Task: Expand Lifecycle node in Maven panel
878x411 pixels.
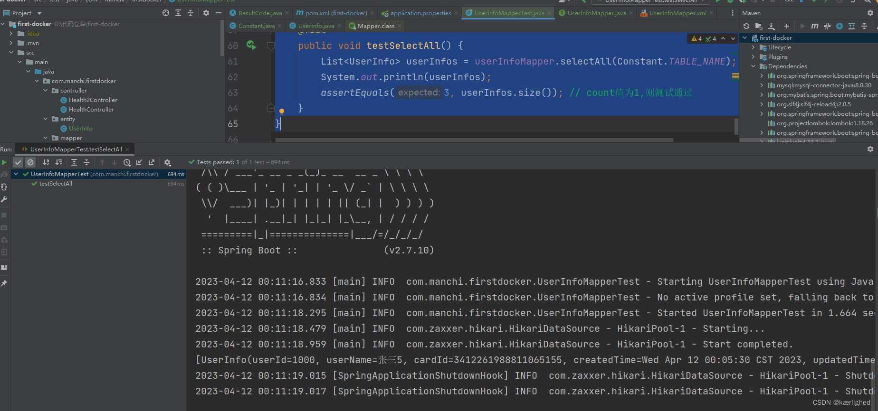Action: [753, 47]
